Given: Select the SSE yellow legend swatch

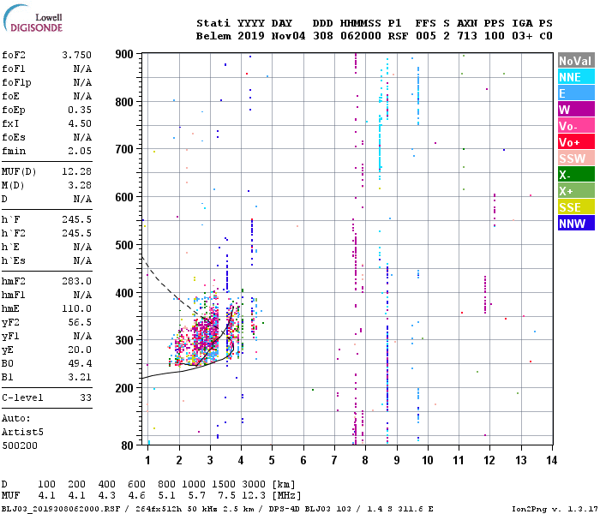Looking at the screenshot, I should point(576,207).
